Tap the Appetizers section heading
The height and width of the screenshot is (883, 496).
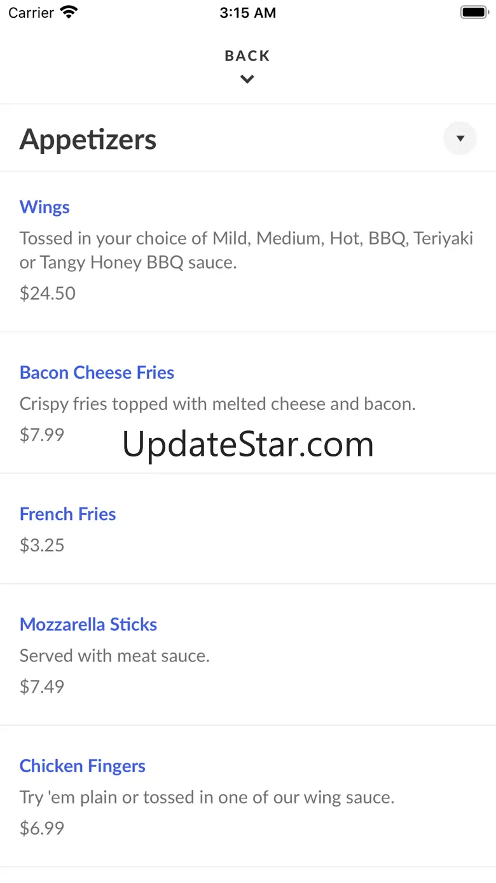pyautogui.click(x=88, y=139)
